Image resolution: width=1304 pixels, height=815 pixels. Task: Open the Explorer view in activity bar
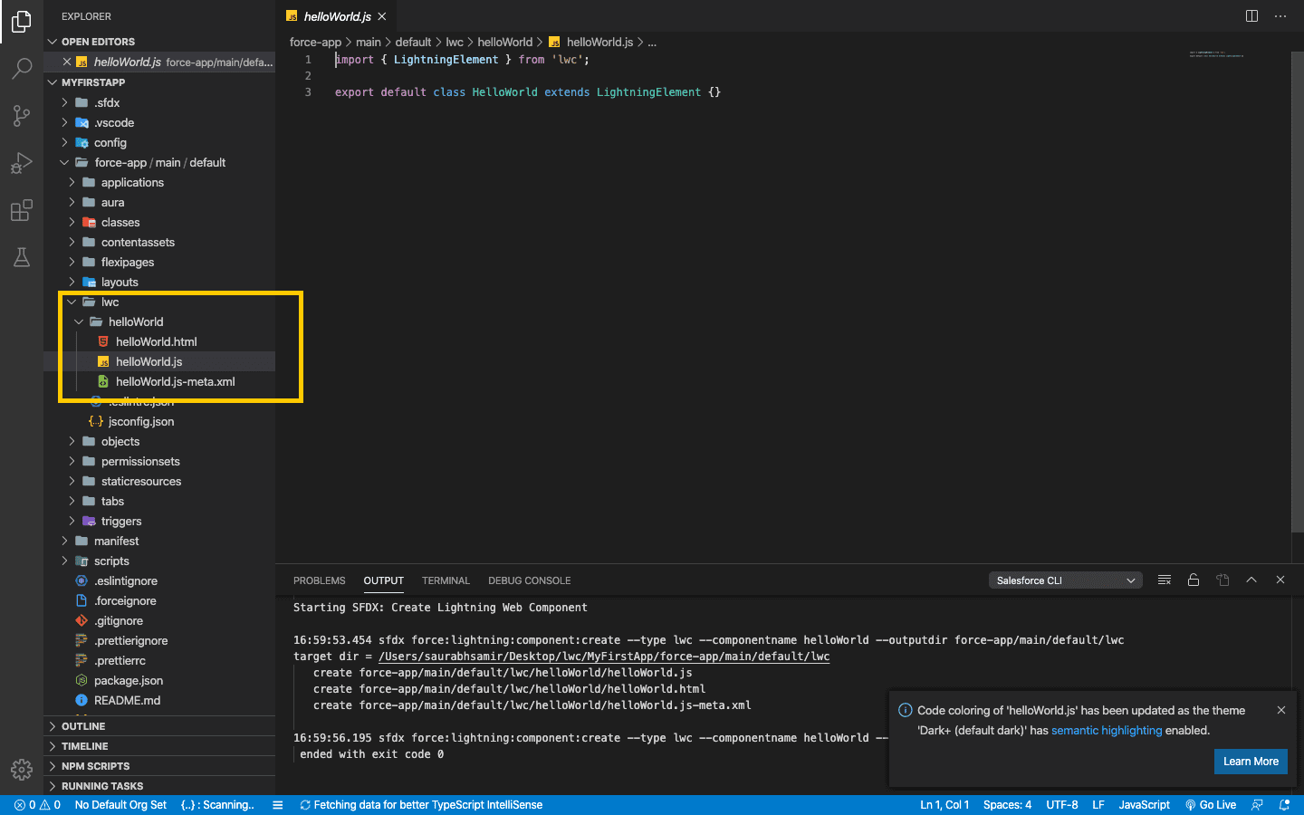22,21
